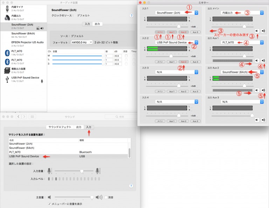Click loud speaker icon for 出力 メイン
269x208 pixels.
pyautogui.click(x=263, y=31)
